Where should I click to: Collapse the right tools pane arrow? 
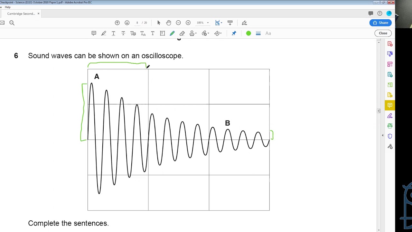pos(383,136)
